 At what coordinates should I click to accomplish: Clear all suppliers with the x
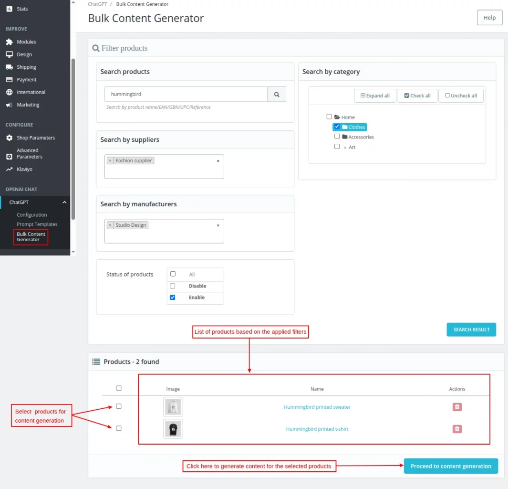pyautogui.click(x=218, y=161)
